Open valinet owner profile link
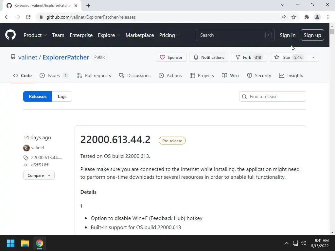The width and height of the screenshot is (335, 251). pos(28,57)
